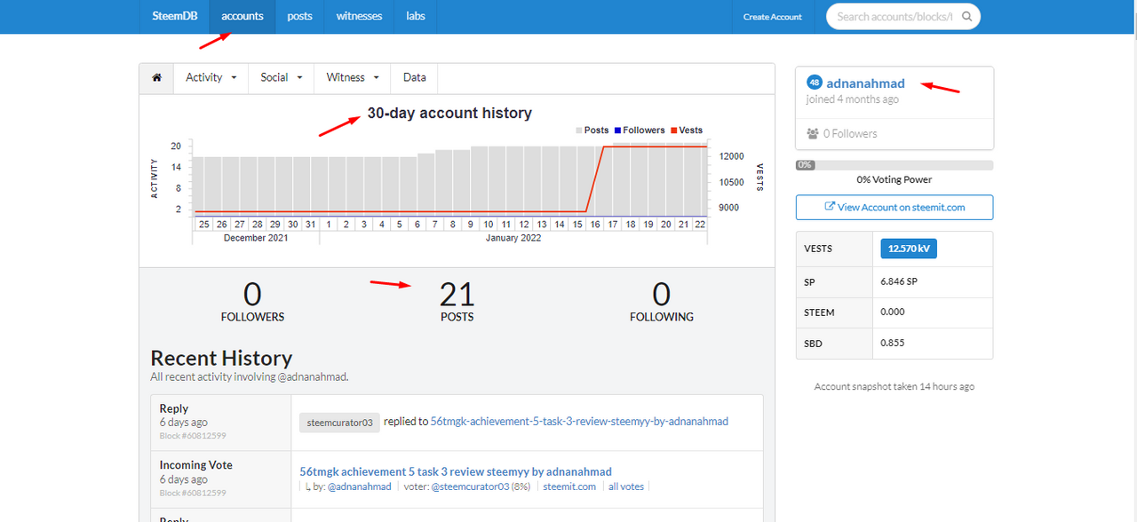Click the SBD value 0.855

[893, 343]
